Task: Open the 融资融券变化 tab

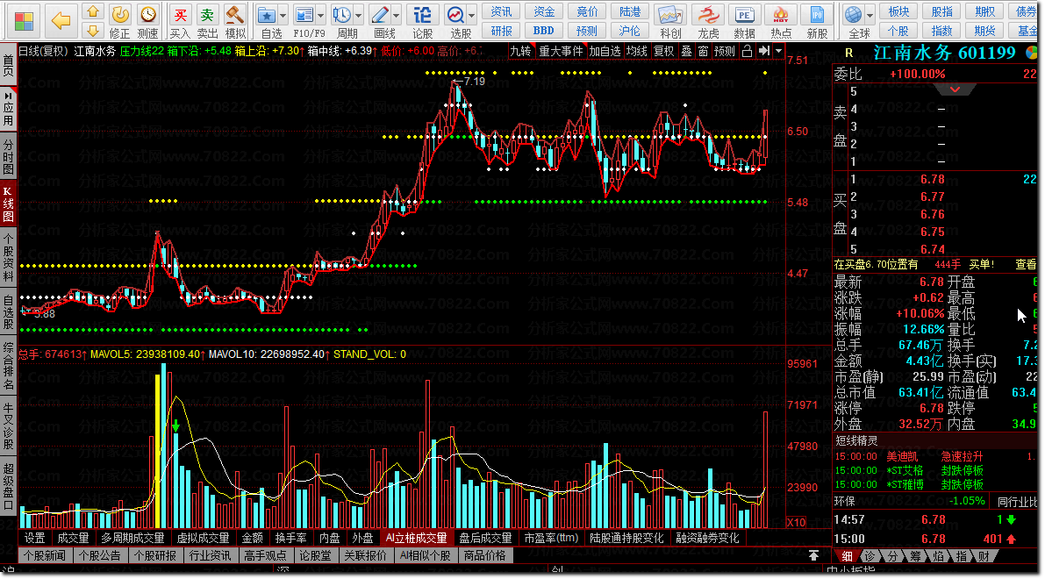Action: point(708,538)
